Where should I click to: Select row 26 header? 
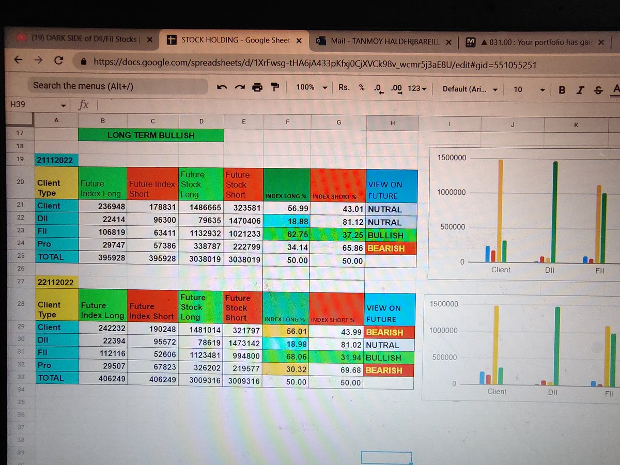pos(21,269)
